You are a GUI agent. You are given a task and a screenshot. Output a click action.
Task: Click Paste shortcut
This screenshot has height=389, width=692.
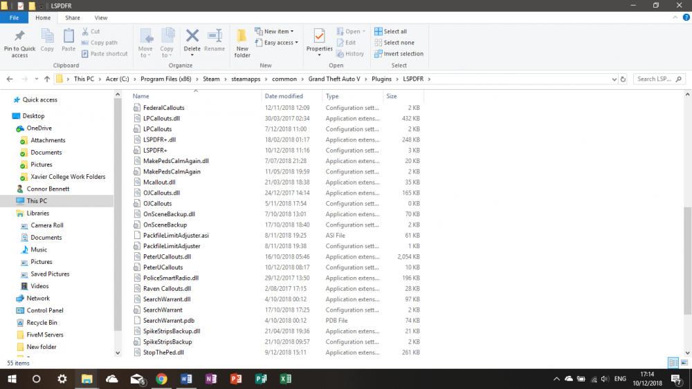click(104, 54)
